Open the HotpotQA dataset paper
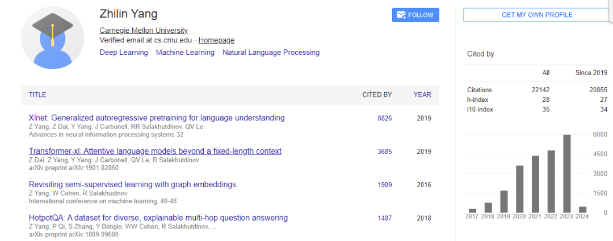Image resolution: width=613 pixels, height=241 pixels. click(x=158, y=218)
